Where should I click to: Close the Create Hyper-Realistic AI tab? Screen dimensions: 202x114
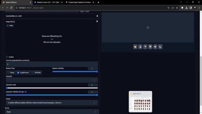pos(93,2)
